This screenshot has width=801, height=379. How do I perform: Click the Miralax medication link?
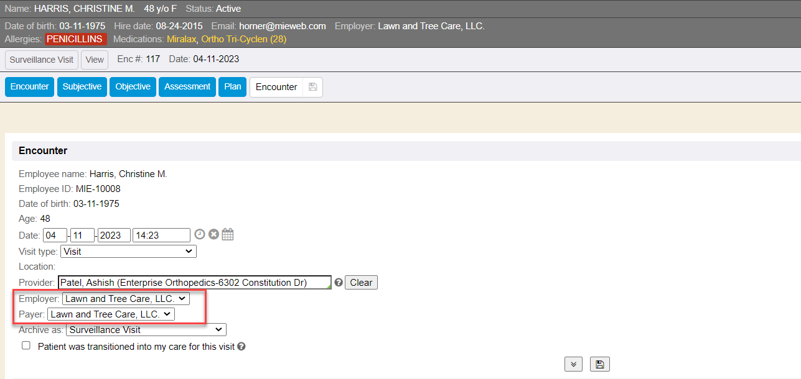click(x=181, y=39)
